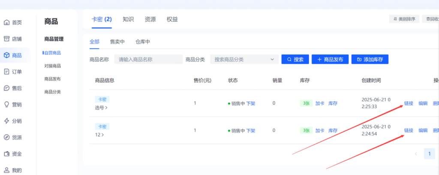The height and width of the screenshot is (175, 439).
Task: Switch to the 资源 tab
Action: coord(150,19)
